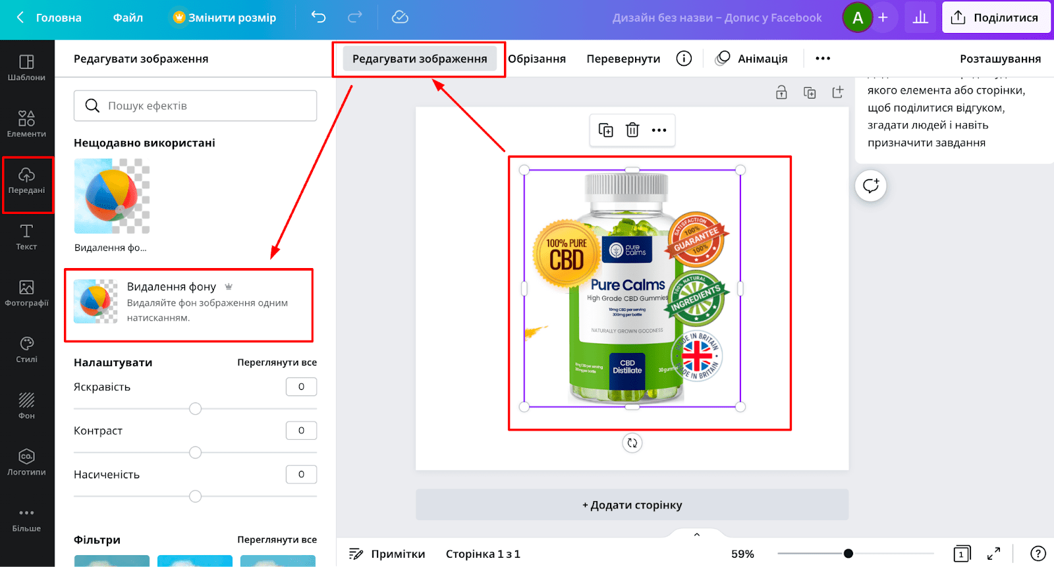The height and width of the screenshot is (567, 1054).
Task: Open the Елементи sidebar panel
Action: pos(26,124)
